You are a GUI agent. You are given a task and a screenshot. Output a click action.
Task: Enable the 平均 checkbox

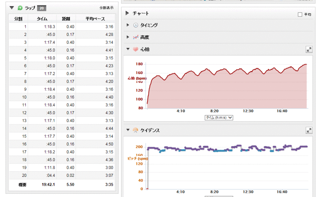[300, 15]
